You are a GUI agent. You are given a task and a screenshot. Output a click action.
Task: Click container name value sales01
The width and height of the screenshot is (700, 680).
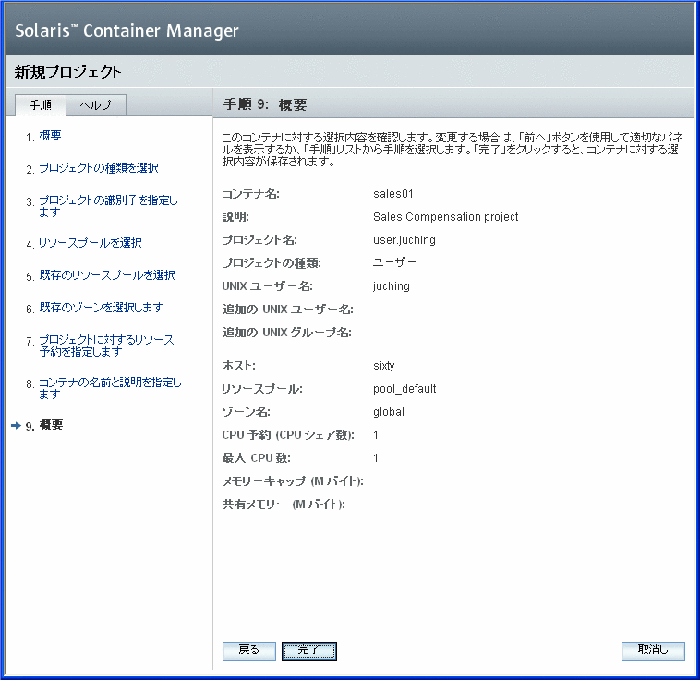(x=393, y=194)
